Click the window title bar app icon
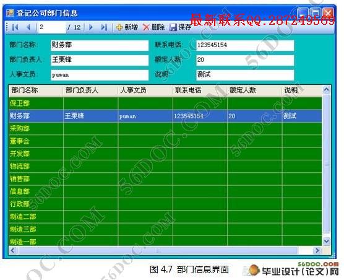Viewport: 344px width, 280px height. pos(10,13)
